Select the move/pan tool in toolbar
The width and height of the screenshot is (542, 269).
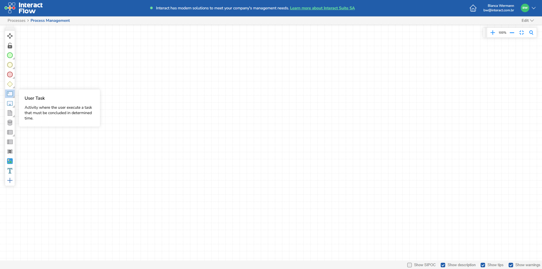(x=10, y=36)
